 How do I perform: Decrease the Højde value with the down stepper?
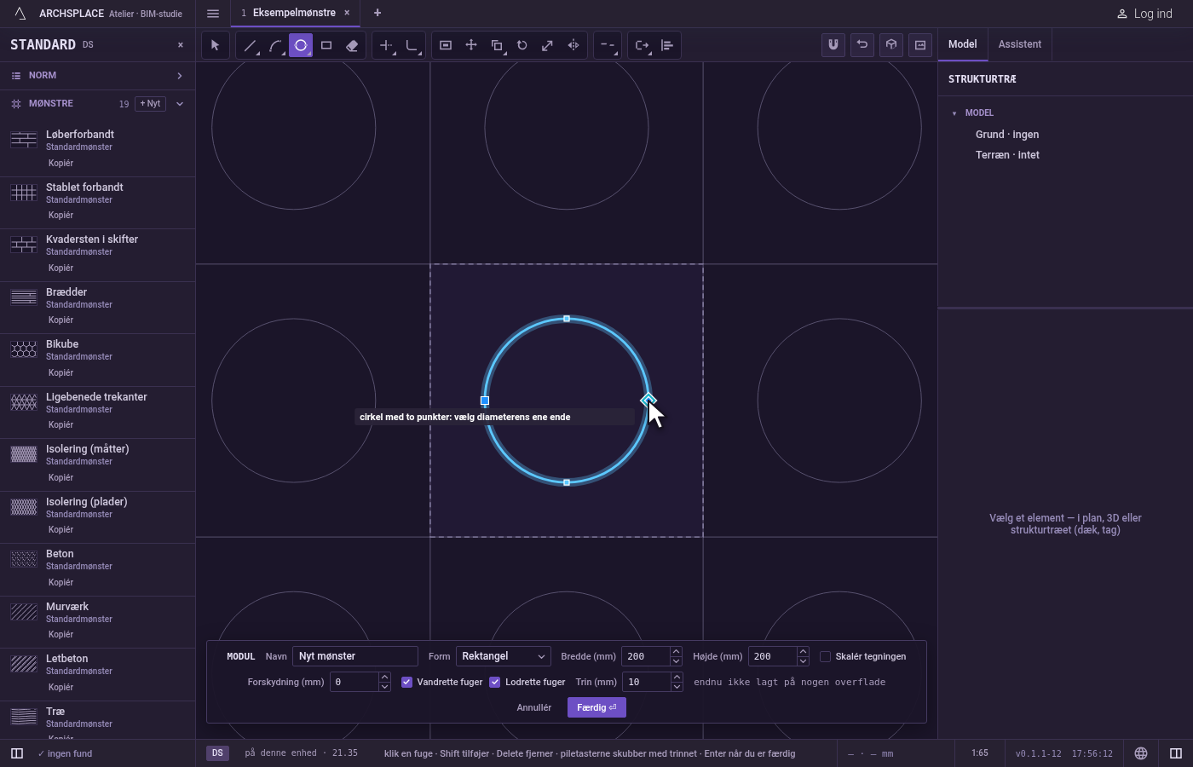pos(803,661)
